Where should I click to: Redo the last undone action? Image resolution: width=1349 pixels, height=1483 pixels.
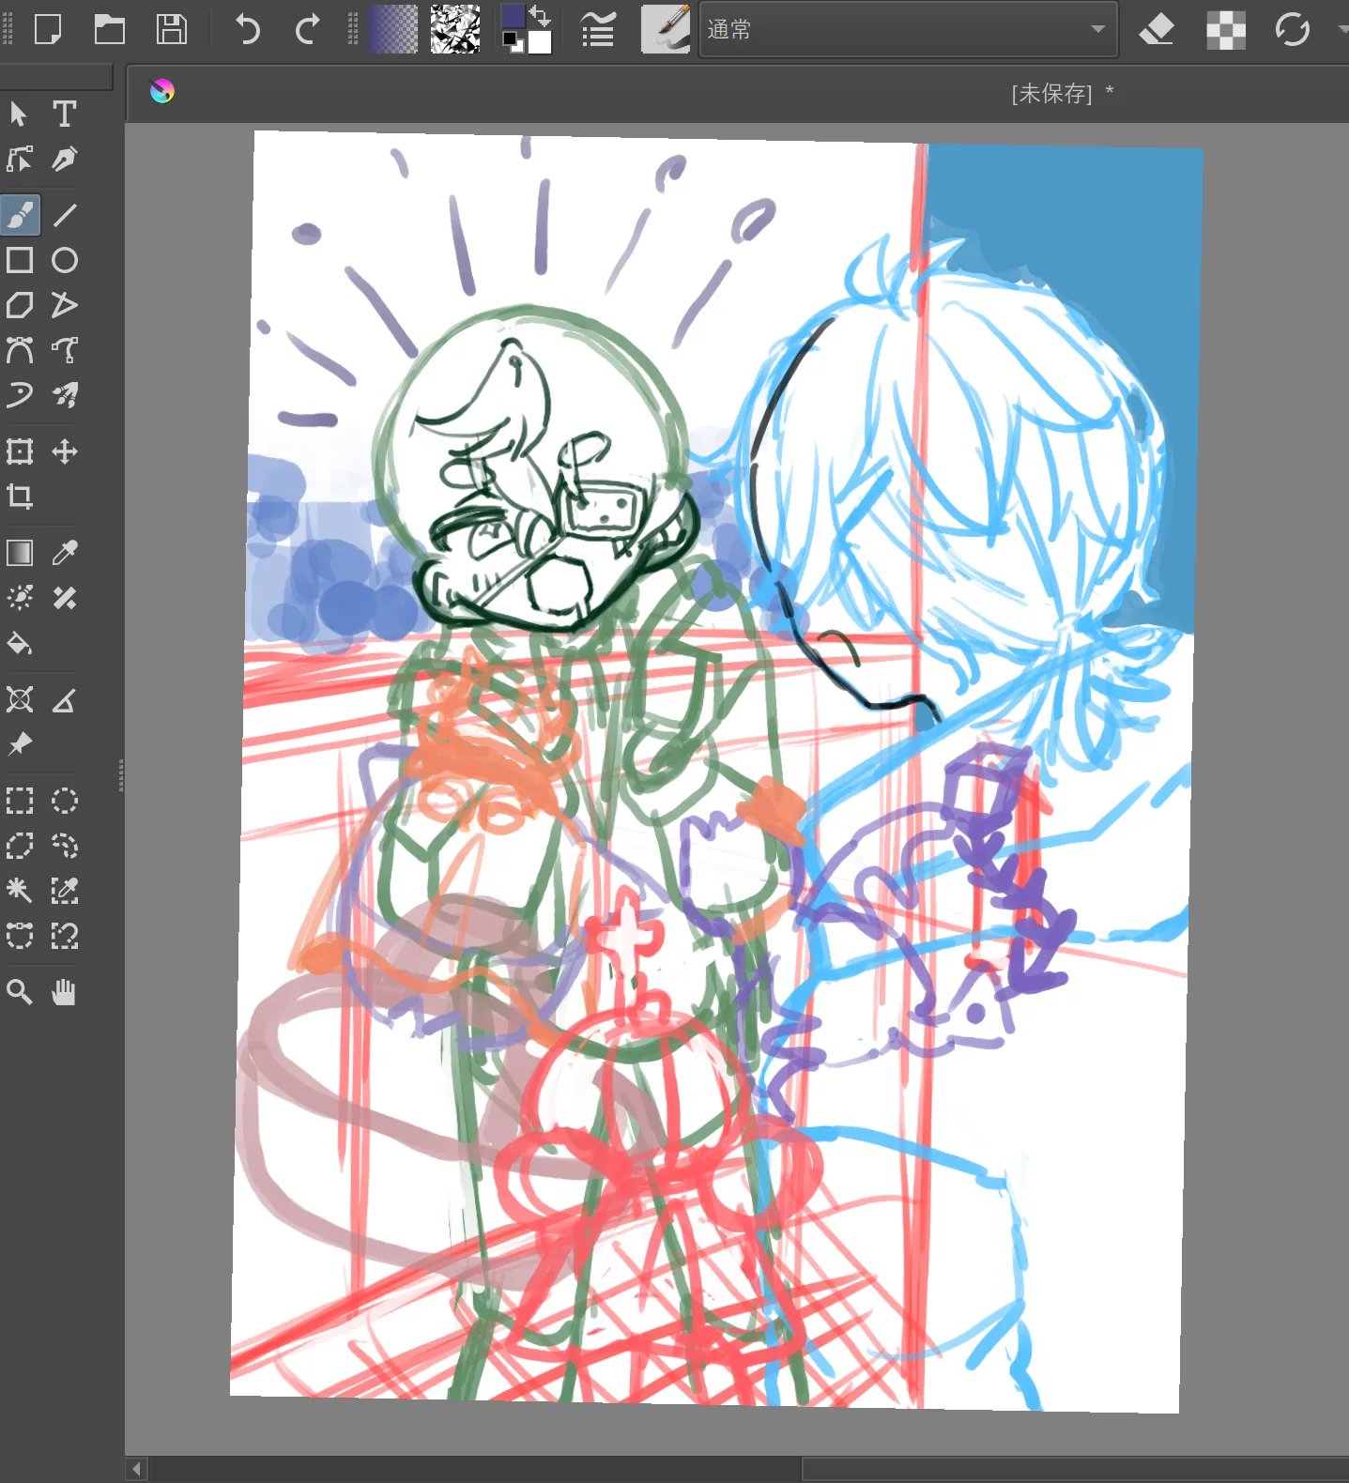307,29
